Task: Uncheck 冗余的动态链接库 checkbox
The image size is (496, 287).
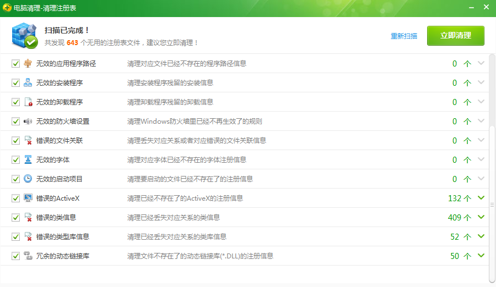Action: [15, 256]
